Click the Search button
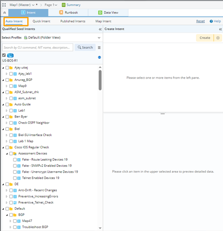Screen dimensions: 223x231 (x=85, y=47)
